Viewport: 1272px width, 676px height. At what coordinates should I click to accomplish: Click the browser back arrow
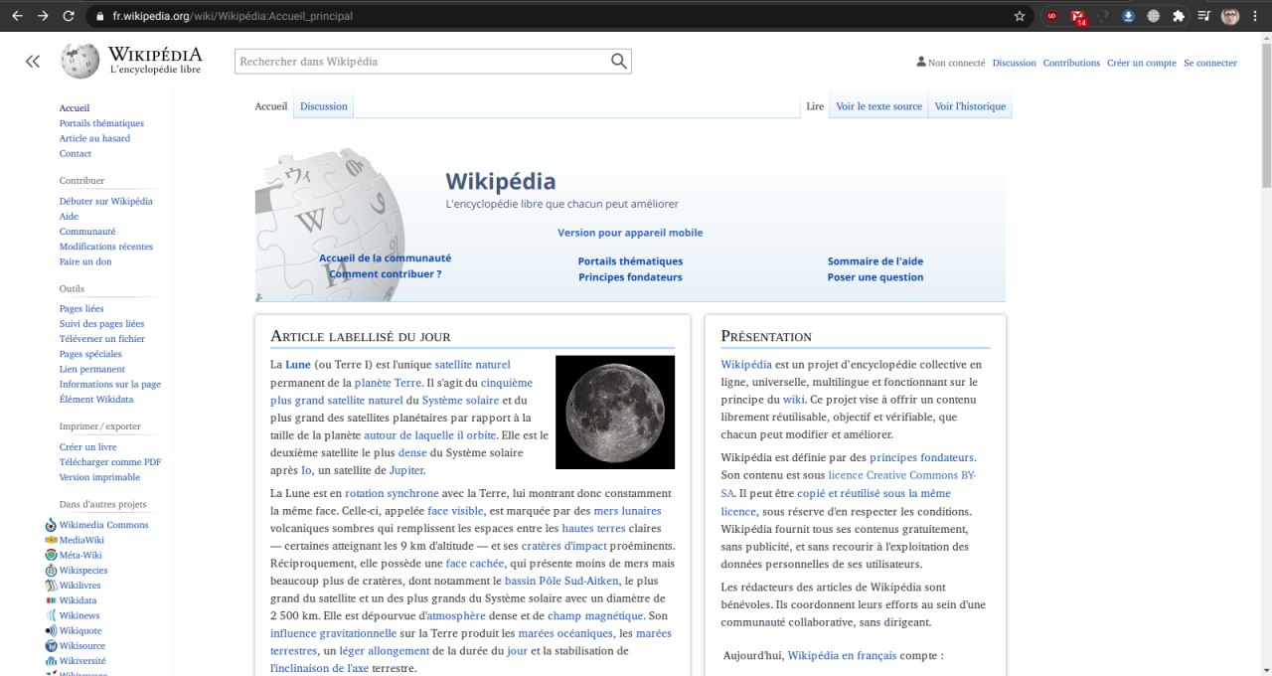17,16
